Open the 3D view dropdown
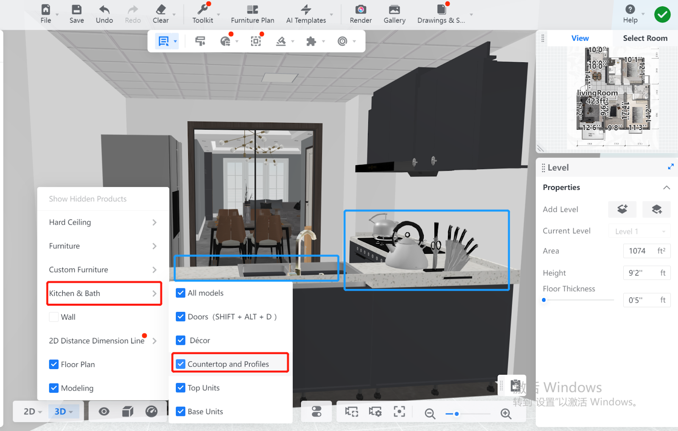 click(x=64, y=412)
